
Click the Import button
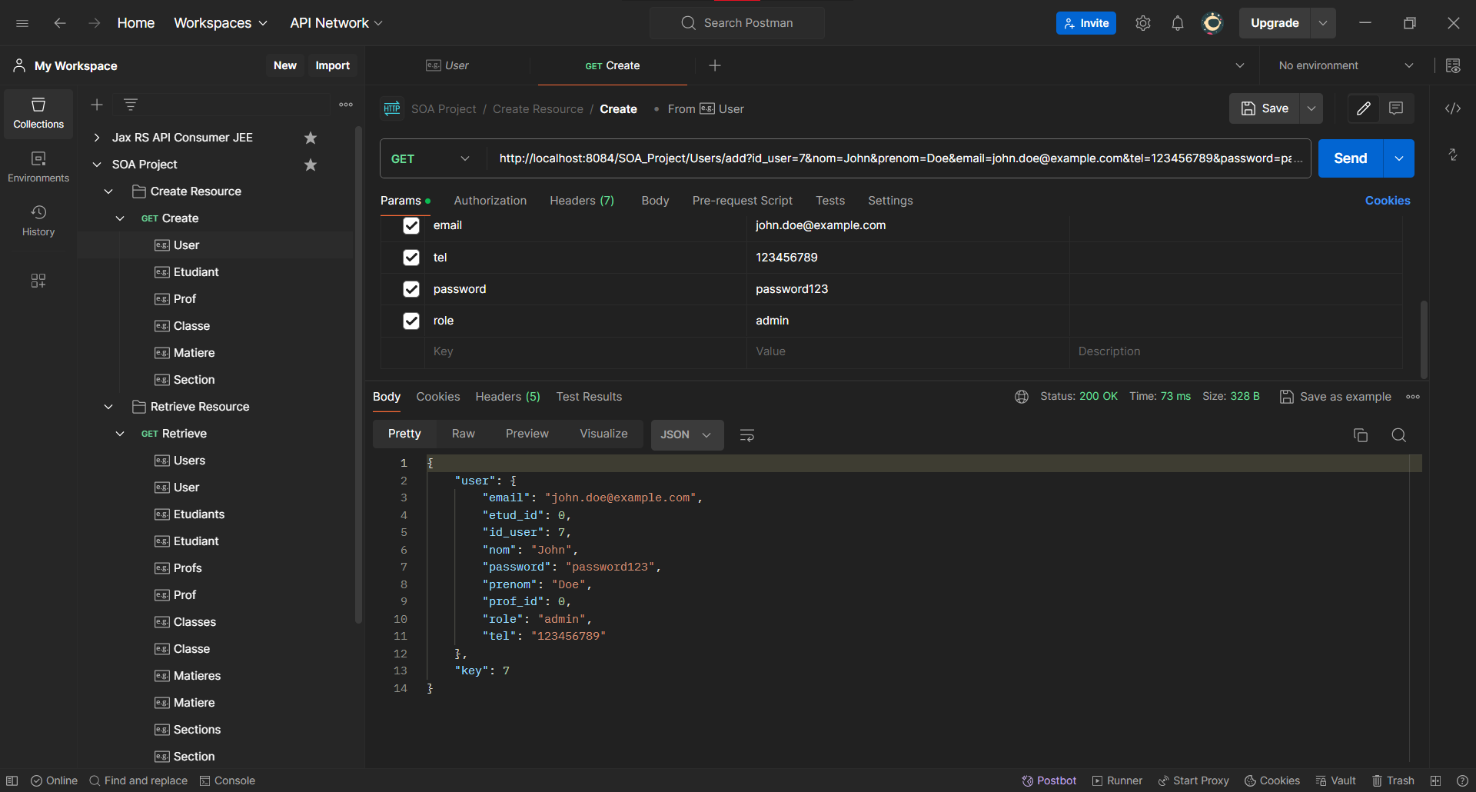pos(333,65)
